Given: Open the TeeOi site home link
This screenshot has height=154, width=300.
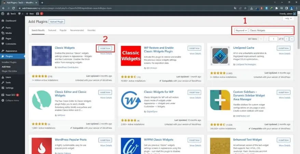Looking at the screenshot, I should 12,14.
